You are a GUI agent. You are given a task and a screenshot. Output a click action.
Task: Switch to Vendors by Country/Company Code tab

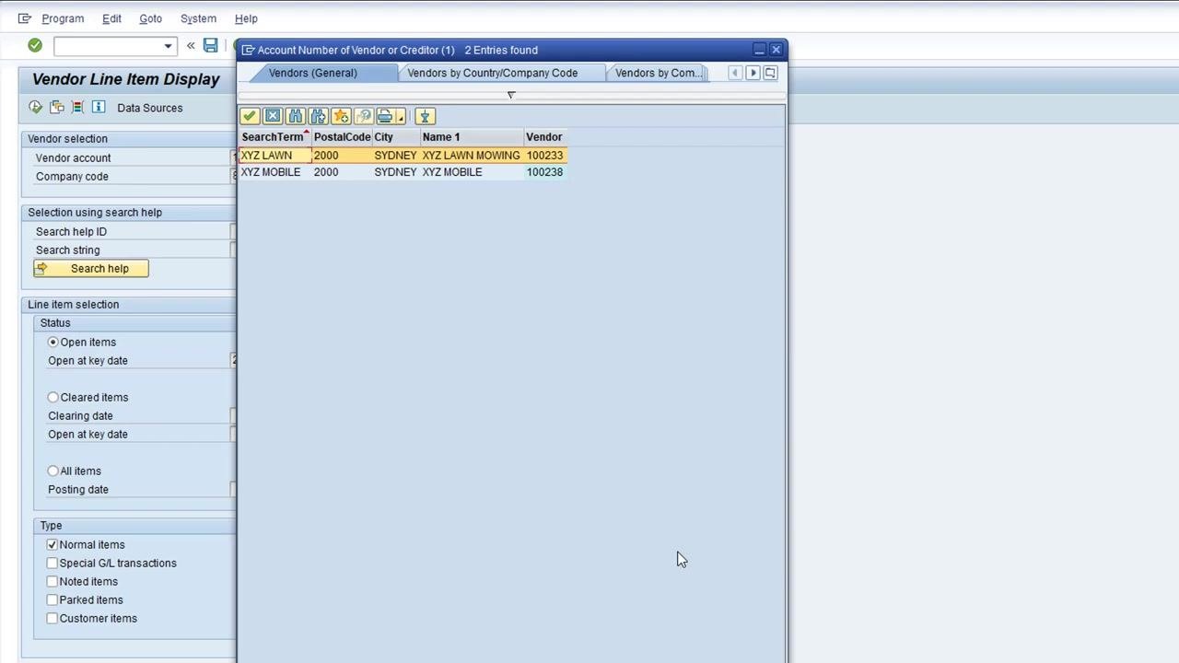pyautogui.click(x=493, y=73)
